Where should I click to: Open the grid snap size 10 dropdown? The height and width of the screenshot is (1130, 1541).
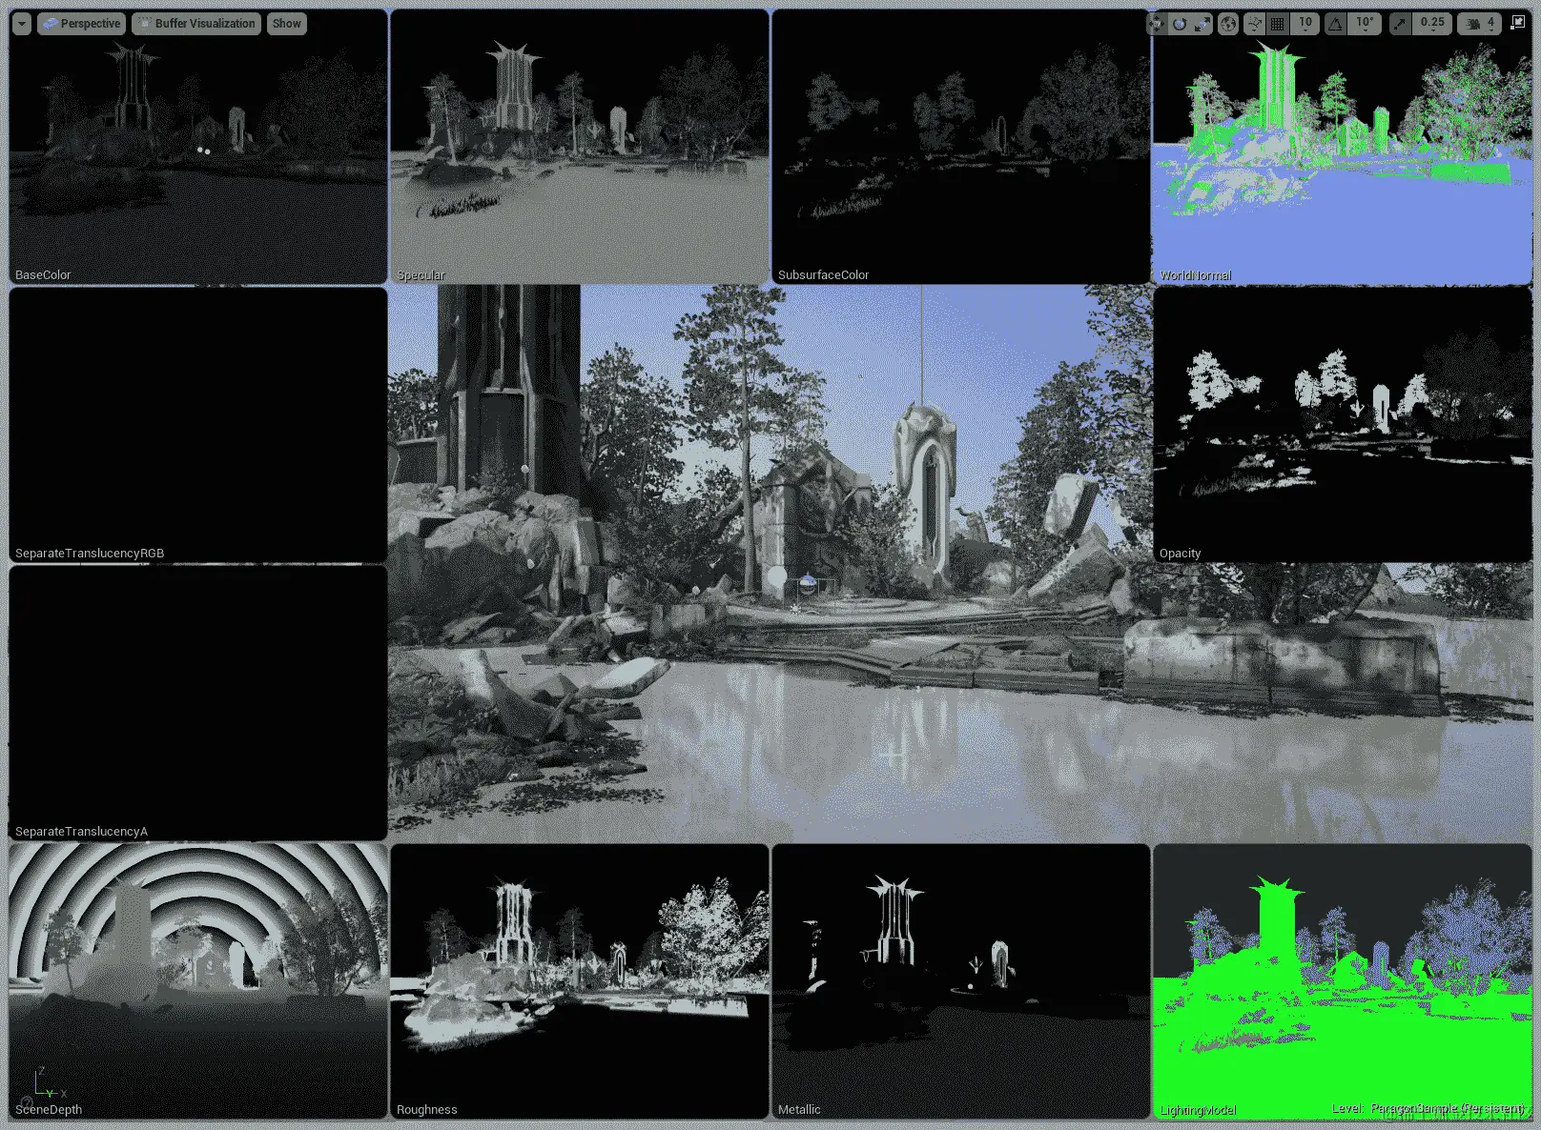coord(1305,24)
